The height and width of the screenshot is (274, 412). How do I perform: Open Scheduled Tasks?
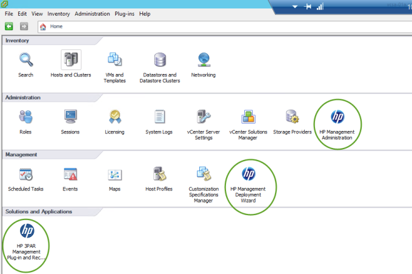(25, 175)
